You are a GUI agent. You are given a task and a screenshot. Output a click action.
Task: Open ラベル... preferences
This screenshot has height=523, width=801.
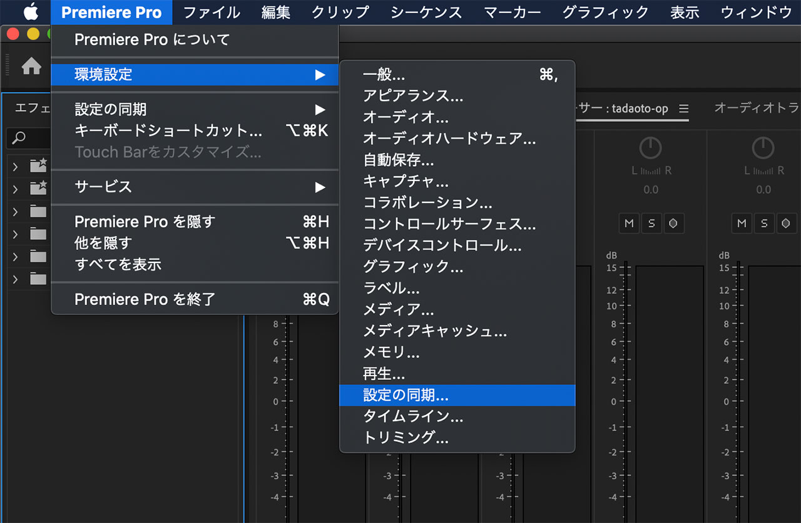[457, 289]
